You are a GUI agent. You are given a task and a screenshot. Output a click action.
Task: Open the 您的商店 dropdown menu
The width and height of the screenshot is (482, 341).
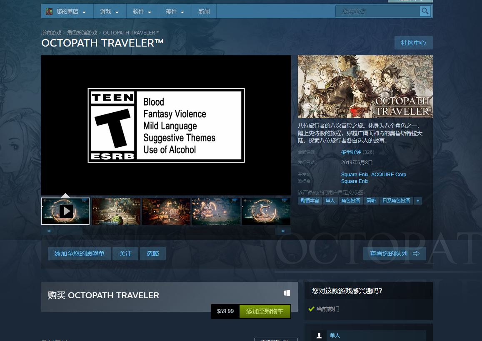[x=67, y=12]
